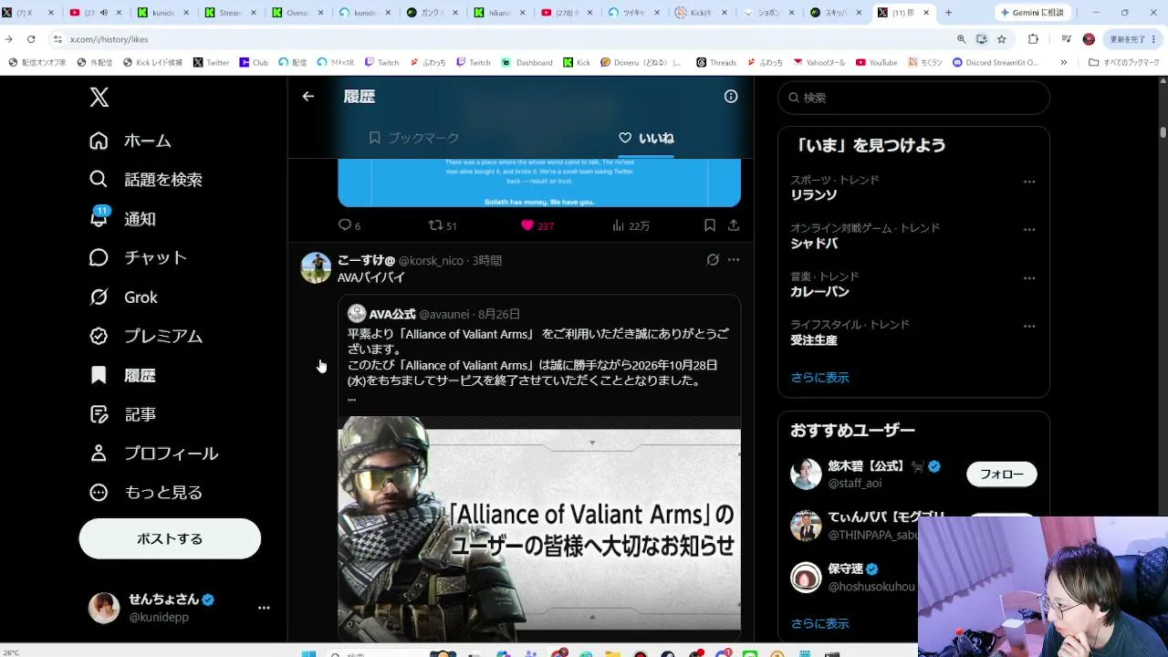Switch to the Stream browser tab

point(232,13)
